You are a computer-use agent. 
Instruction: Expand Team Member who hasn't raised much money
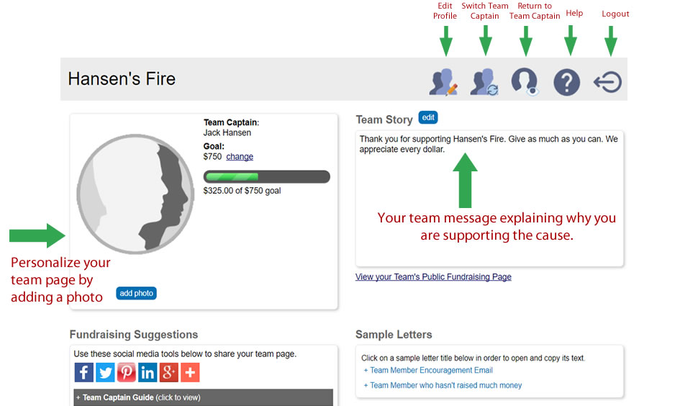443,386
